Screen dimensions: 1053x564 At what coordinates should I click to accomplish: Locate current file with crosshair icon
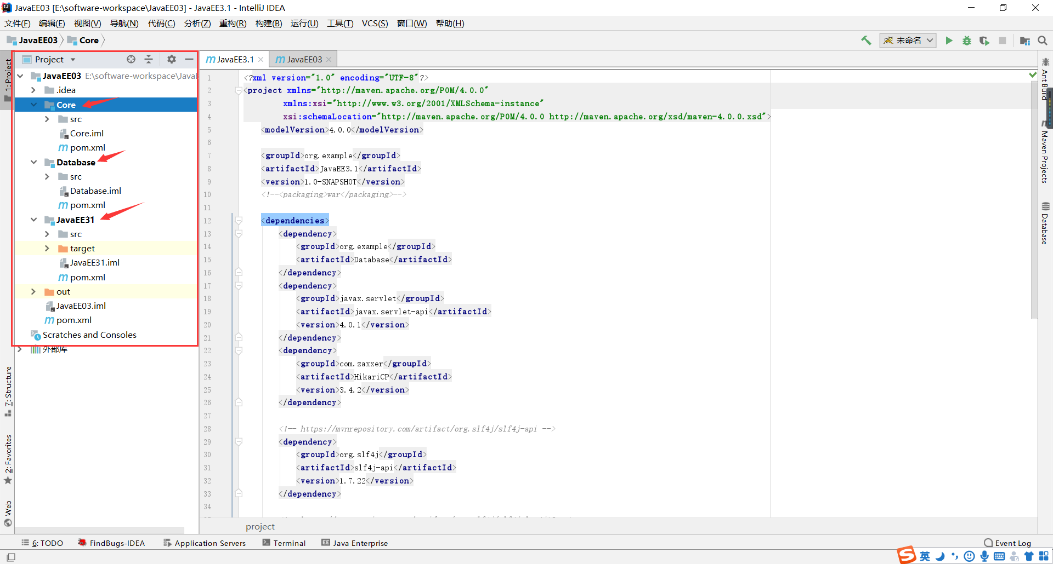131,59
